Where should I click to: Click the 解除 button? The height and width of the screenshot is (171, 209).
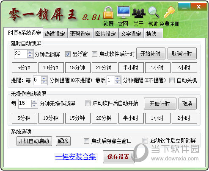[63, 141]
